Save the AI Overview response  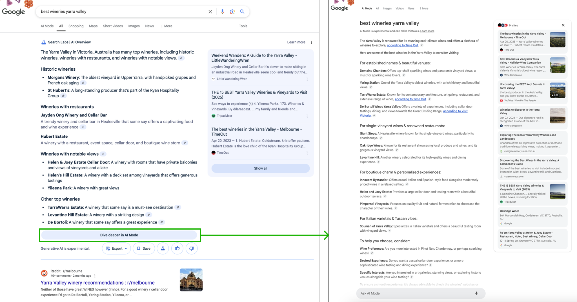pyautogui.click(x=144, y=249)
